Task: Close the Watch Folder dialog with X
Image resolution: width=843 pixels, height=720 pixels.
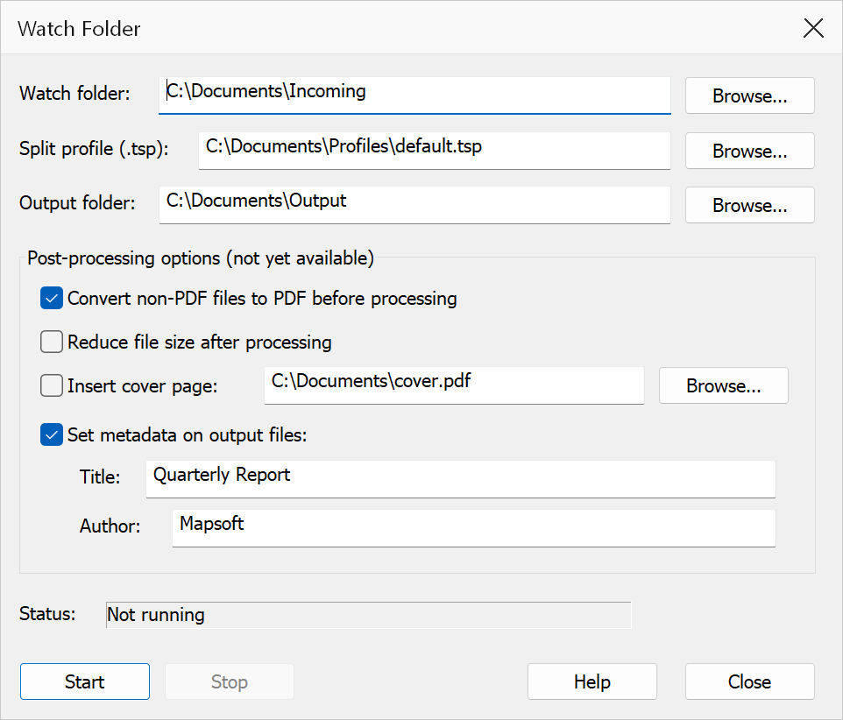Action: click(x=813, y=28)
